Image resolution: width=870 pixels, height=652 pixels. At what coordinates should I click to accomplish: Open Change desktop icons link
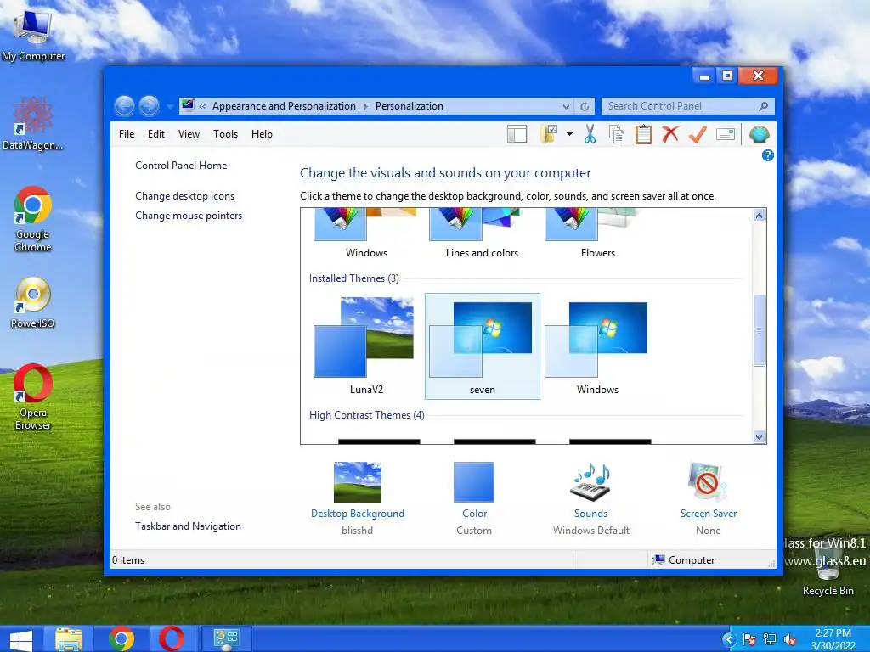[x=184, y=196]
